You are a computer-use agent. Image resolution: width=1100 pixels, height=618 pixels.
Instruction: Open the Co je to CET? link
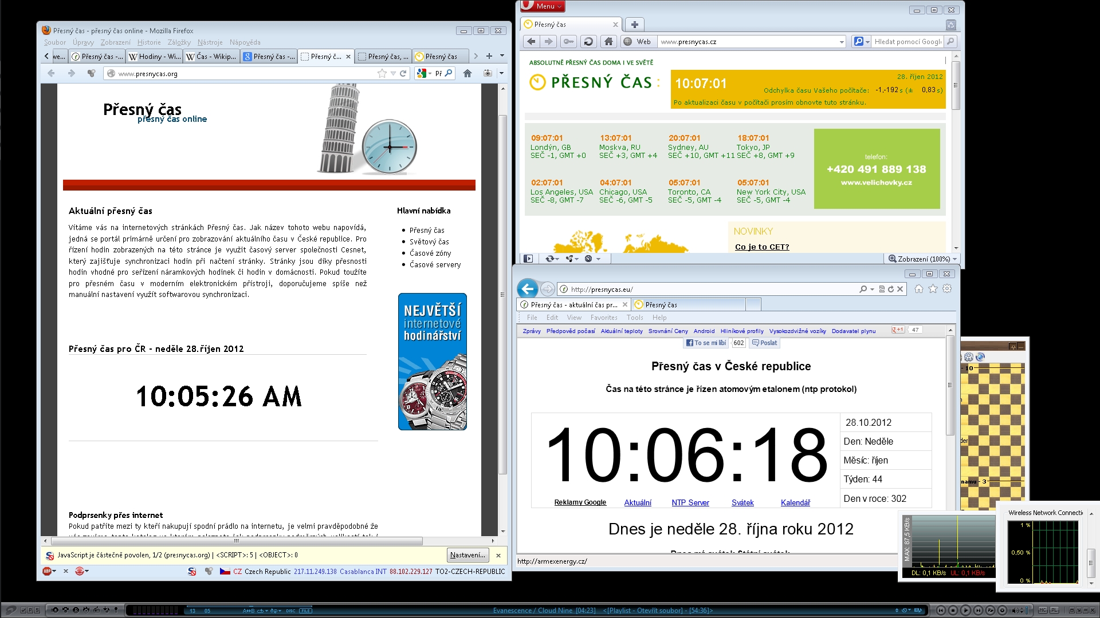[x=762, y=247]
